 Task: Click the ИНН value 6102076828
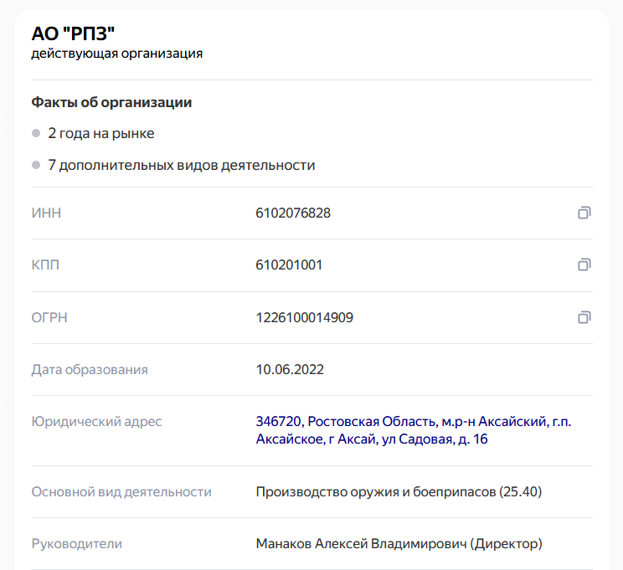[x=293, y=213]
